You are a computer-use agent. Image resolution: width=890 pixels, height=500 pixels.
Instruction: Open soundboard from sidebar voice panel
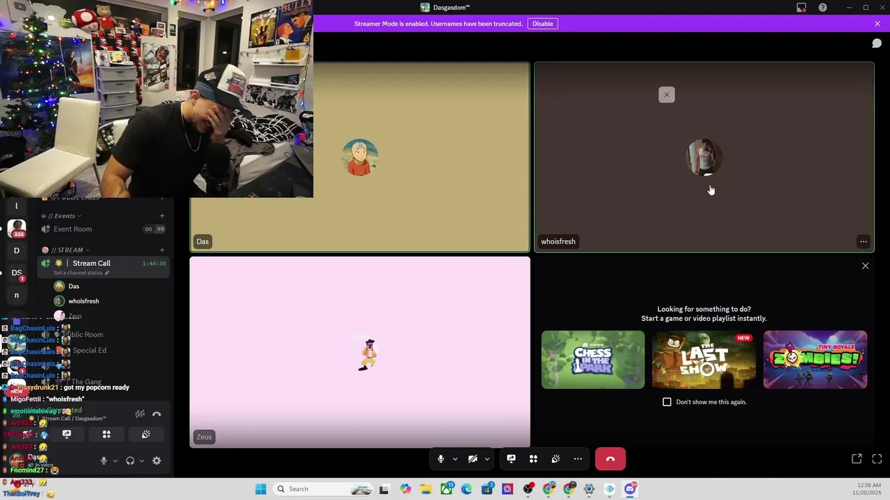146,435
